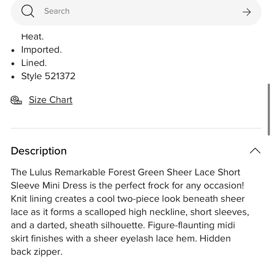This screenshot has height=272, width=272.
Task: Click the Knit lining description sentence
Action: click(130, 212)
